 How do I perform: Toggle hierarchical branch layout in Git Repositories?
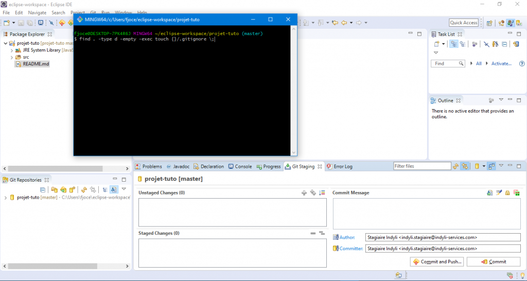105,189
